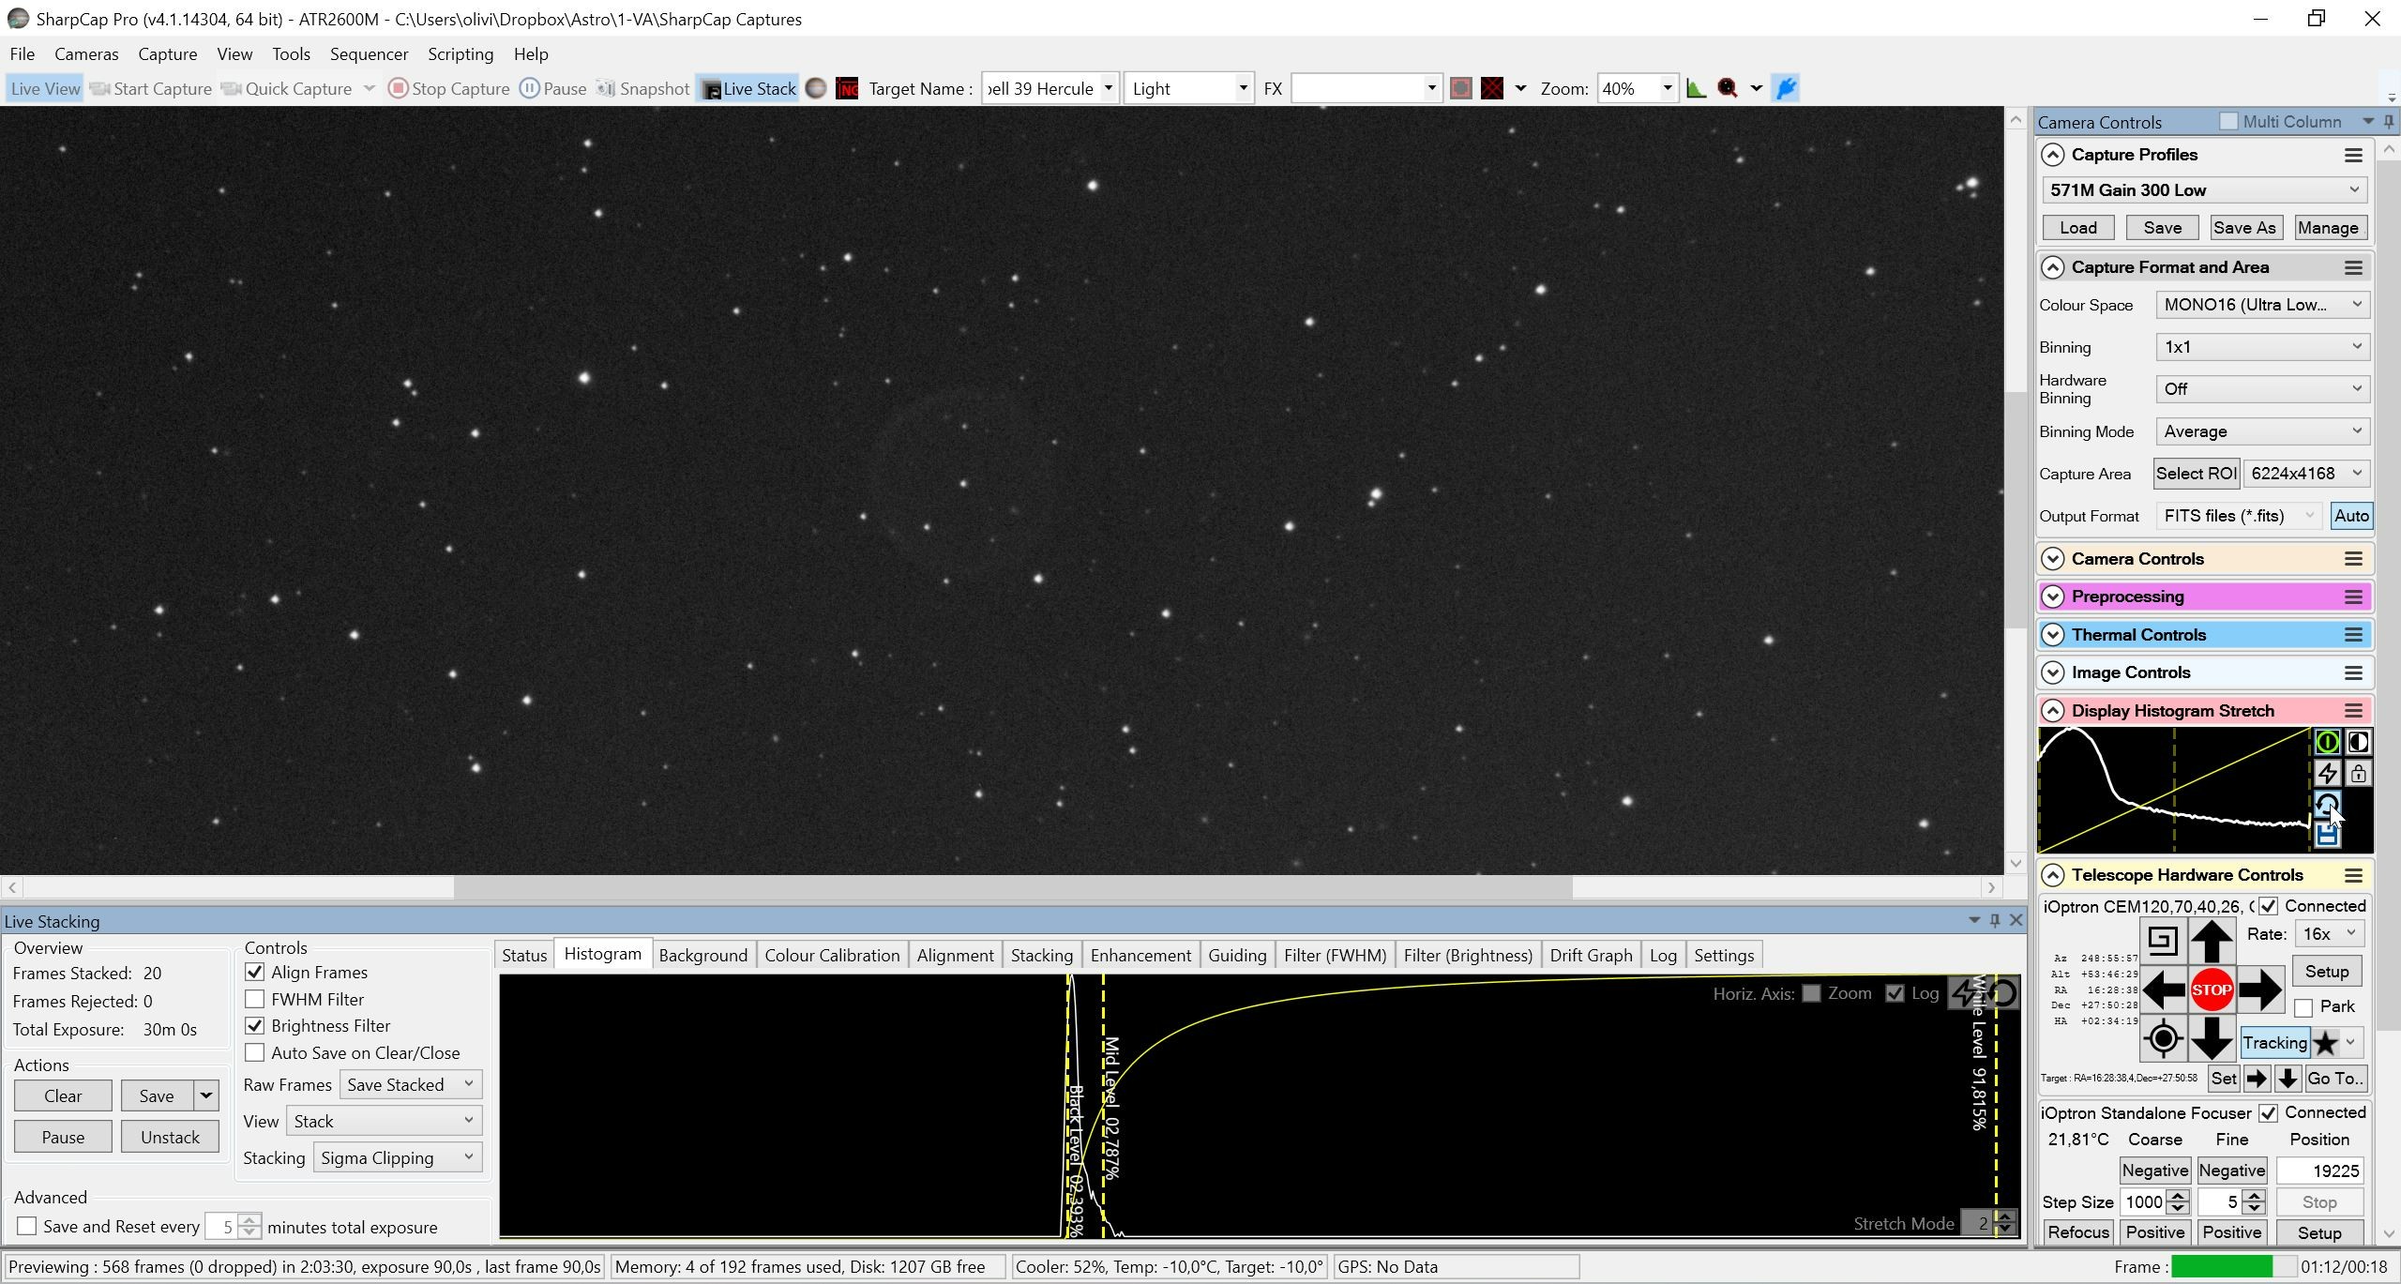Click the Clear button in Live Stacking
This screenshot has width=2401, height=1284.
point(63,1095)
